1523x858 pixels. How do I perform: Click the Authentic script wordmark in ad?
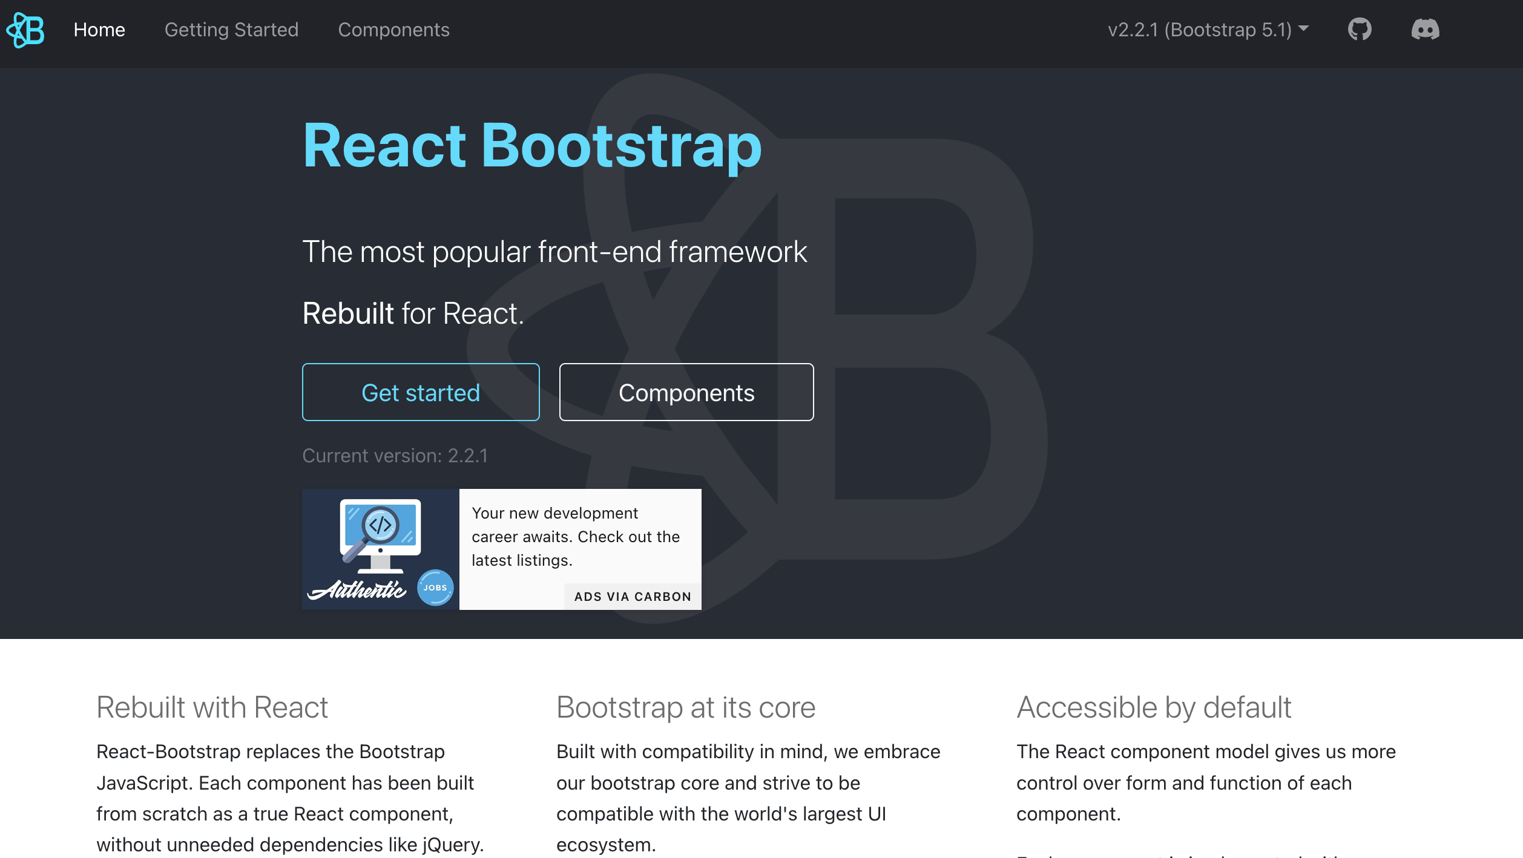click(x=357, y=589)
